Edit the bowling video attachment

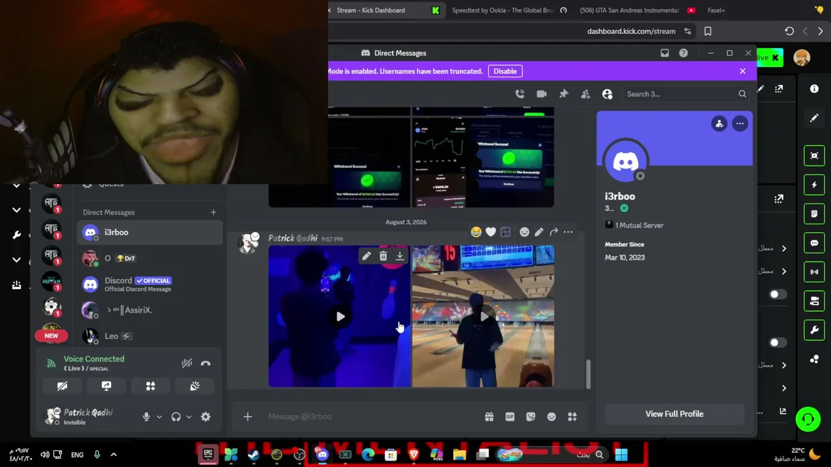coord(366,257)
